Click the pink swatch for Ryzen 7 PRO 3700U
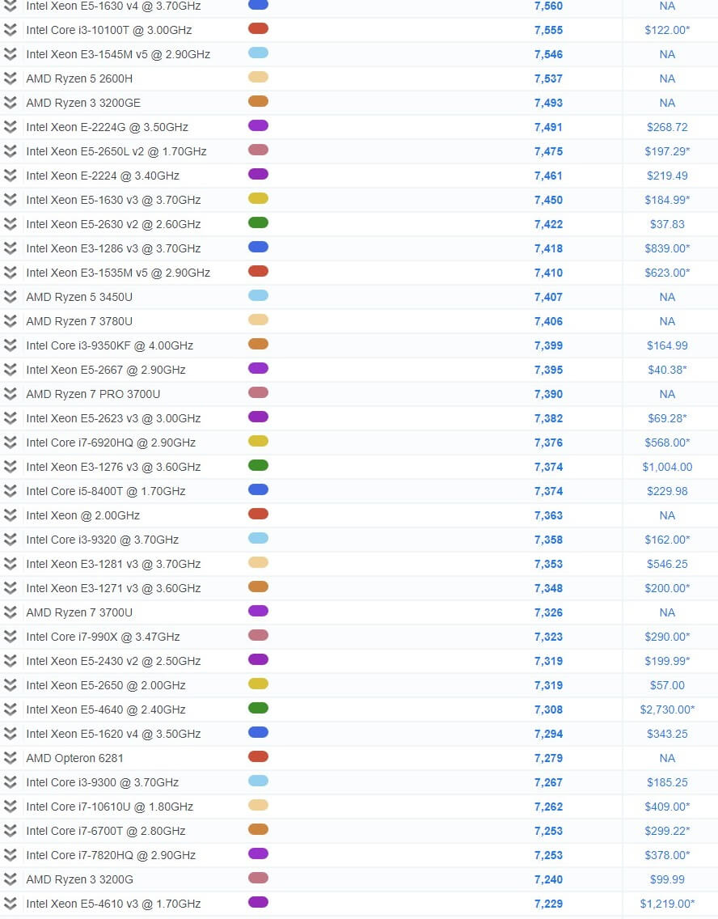 click(x=258, y=392)
